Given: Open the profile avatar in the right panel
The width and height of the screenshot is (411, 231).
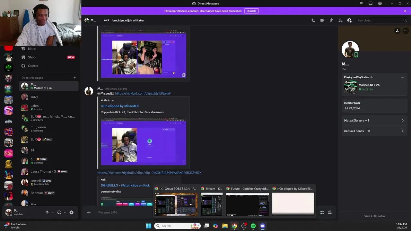Looking at the screenshot, I should (x=350, y=49).
